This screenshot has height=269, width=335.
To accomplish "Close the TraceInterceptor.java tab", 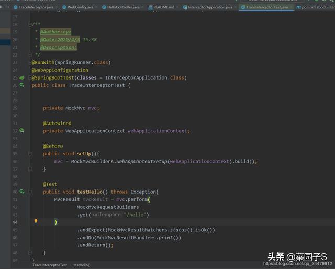I will point(57,7).
